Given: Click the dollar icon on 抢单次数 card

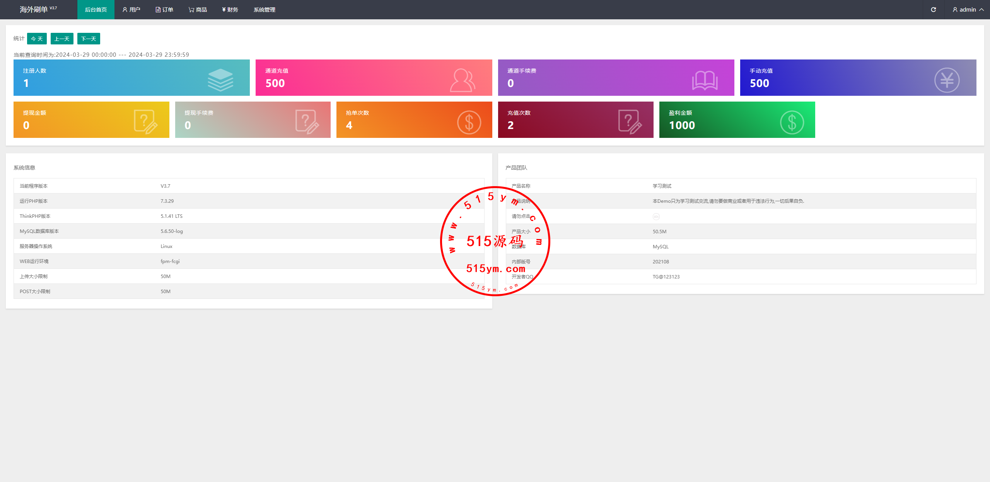Looking at the screenshot, I should (x=469, y=122).
